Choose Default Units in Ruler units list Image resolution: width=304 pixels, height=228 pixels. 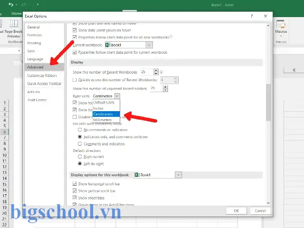(106, 103)
